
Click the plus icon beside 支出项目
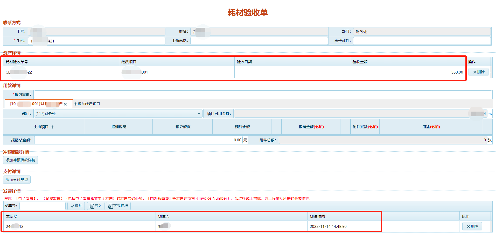point(52,127)
